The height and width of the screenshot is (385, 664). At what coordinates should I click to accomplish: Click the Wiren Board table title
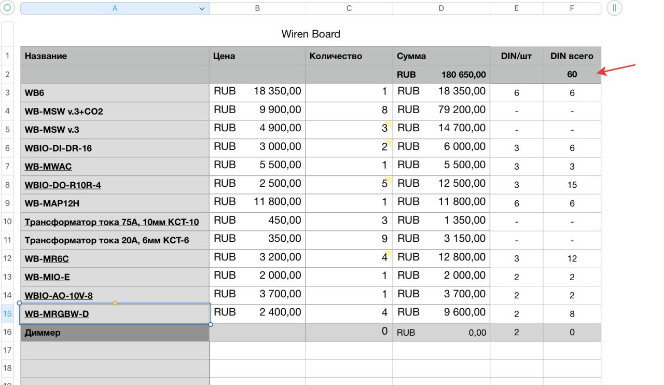tap(311, 34)
